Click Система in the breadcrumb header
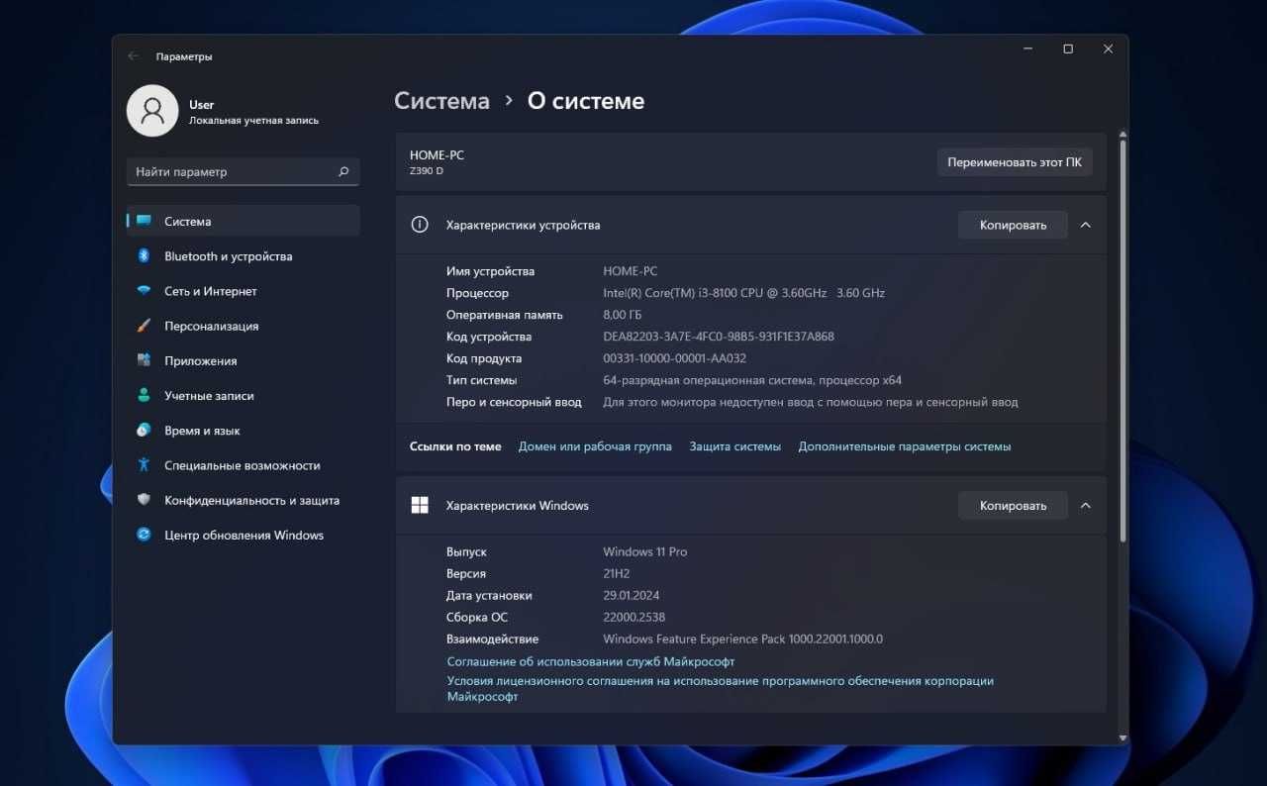1267x786 pixels. pos(441,101)
